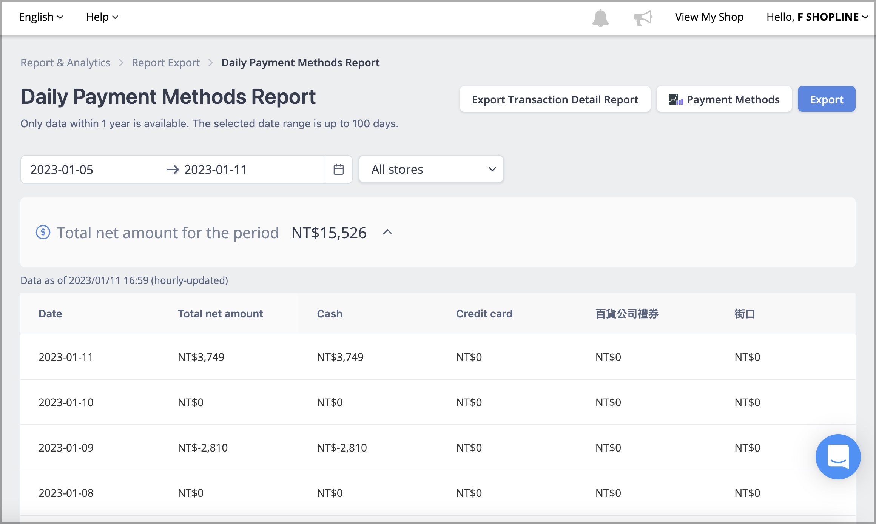Screen dimensions: 876x524
Task: Go to Report & Analytics breadcrumb
Action: point(65,63)
